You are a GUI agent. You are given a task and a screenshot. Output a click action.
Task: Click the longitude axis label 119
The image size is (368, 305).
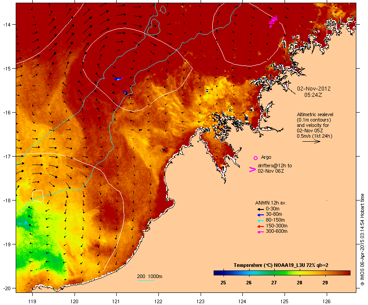32,301
